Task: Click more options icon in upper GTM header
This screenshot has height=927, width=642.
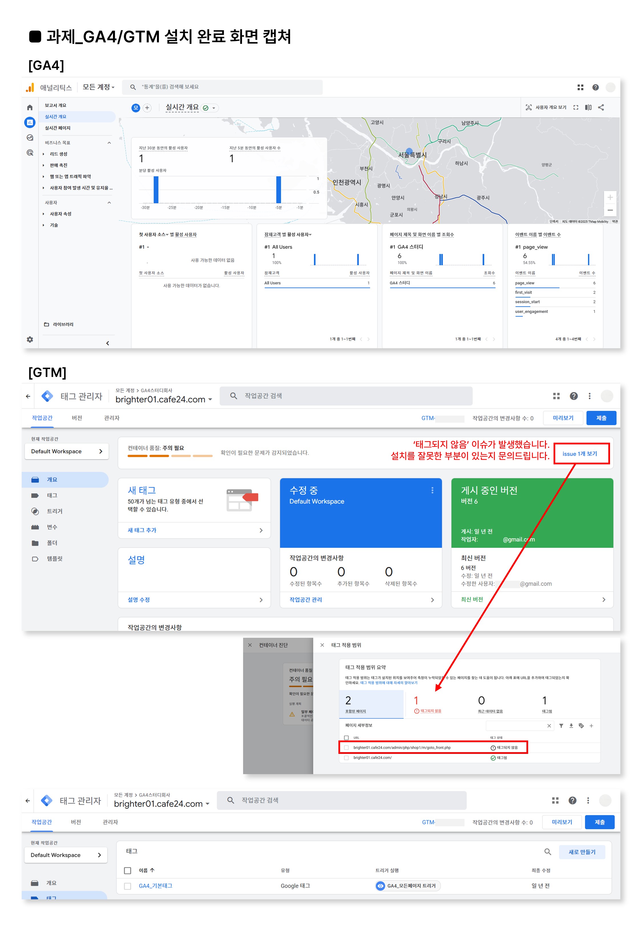Action: pyautogui.click(x=589, y=396)
